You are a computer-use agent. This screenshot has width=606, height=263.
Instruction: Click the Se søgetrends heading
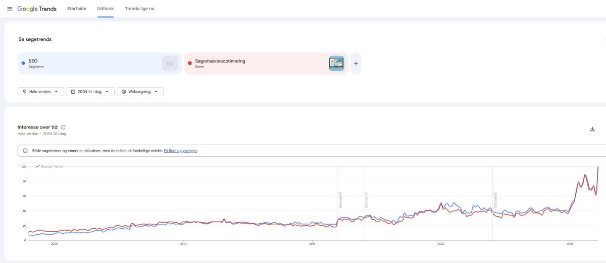35,39
